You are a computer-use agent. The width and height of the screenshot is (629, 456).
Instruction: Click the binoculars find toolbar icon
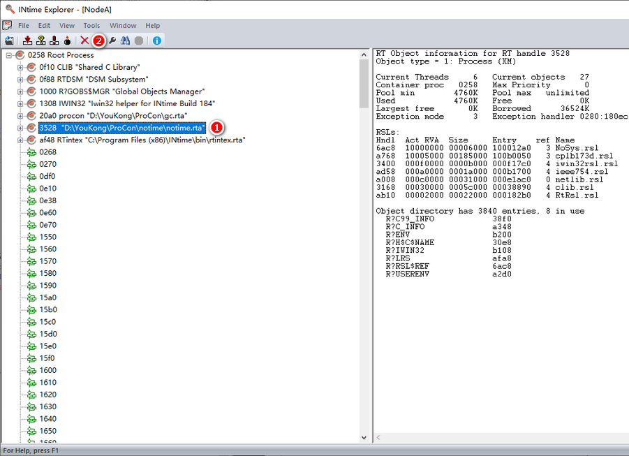tap(125, 41)
